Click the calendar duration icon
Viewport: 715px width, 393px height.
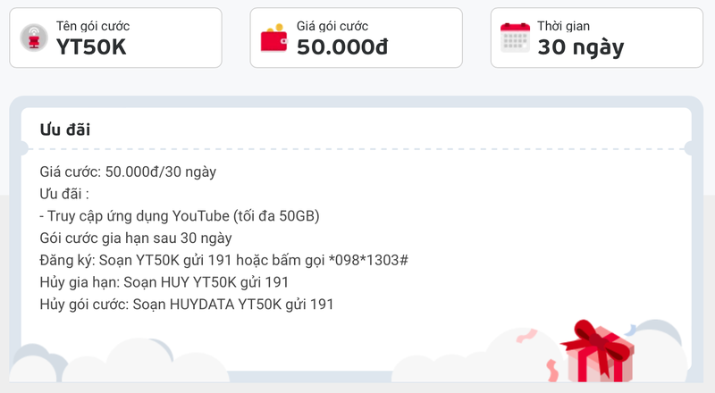point(515,38)
